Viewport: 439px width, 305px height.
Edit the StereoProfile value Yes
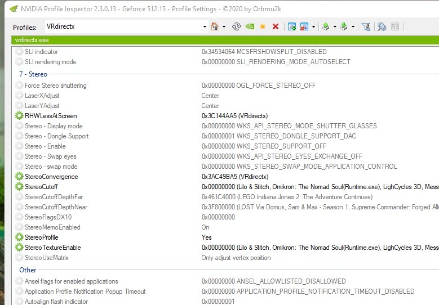(x=207, y=237)
